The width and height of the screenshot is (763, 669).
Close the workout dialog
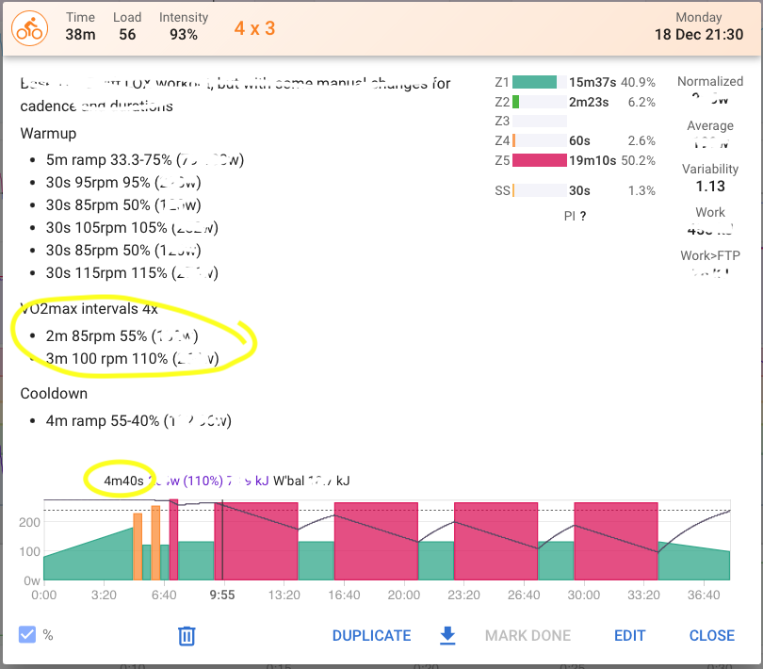(711, 636)
